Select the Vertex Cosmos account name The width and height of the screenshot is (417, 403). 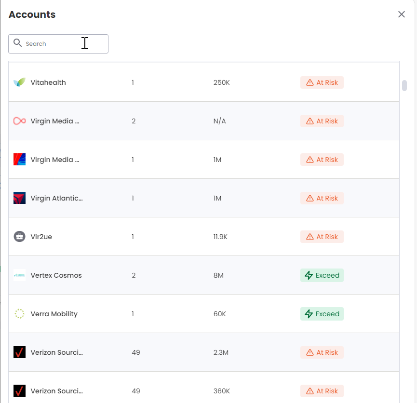pyautogui.click(x=56, y=275)
